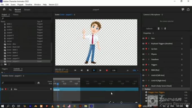Viewport: 192px width, 108px height.
Task: Toggle the camera input icon
Action: pyautogui.click(x=158, y=28)
